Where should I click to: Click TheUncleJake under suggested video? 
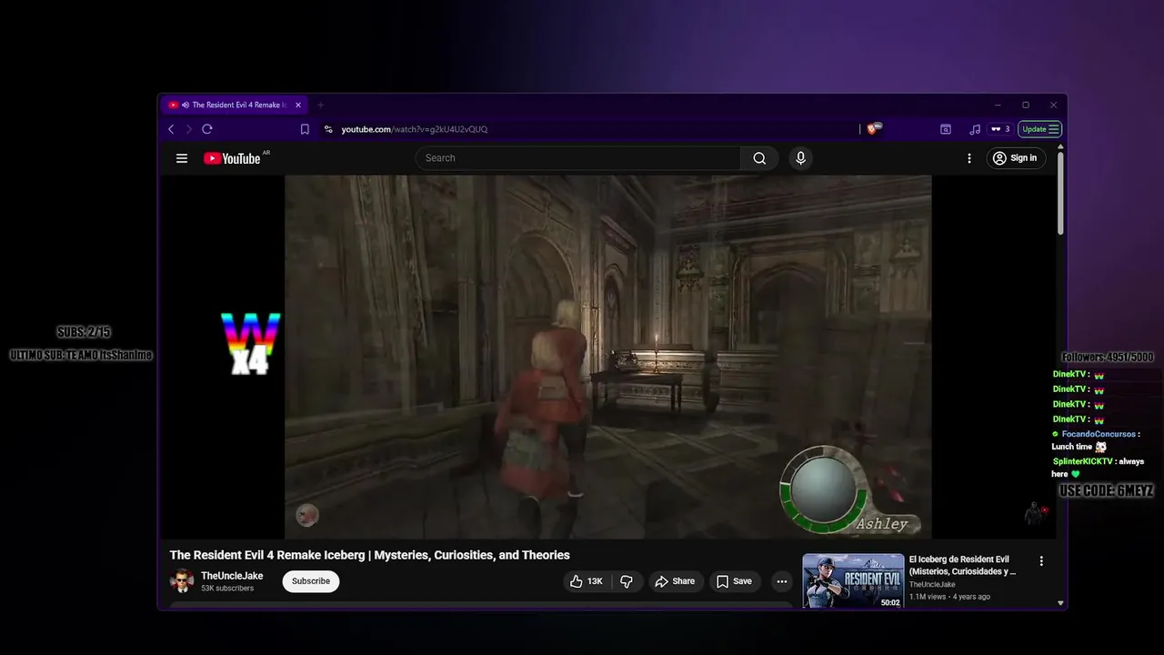point(932,585)
